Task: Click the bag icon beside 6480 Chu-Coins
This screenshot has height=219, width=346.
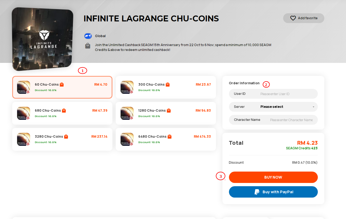Action: tap(170, 137)
